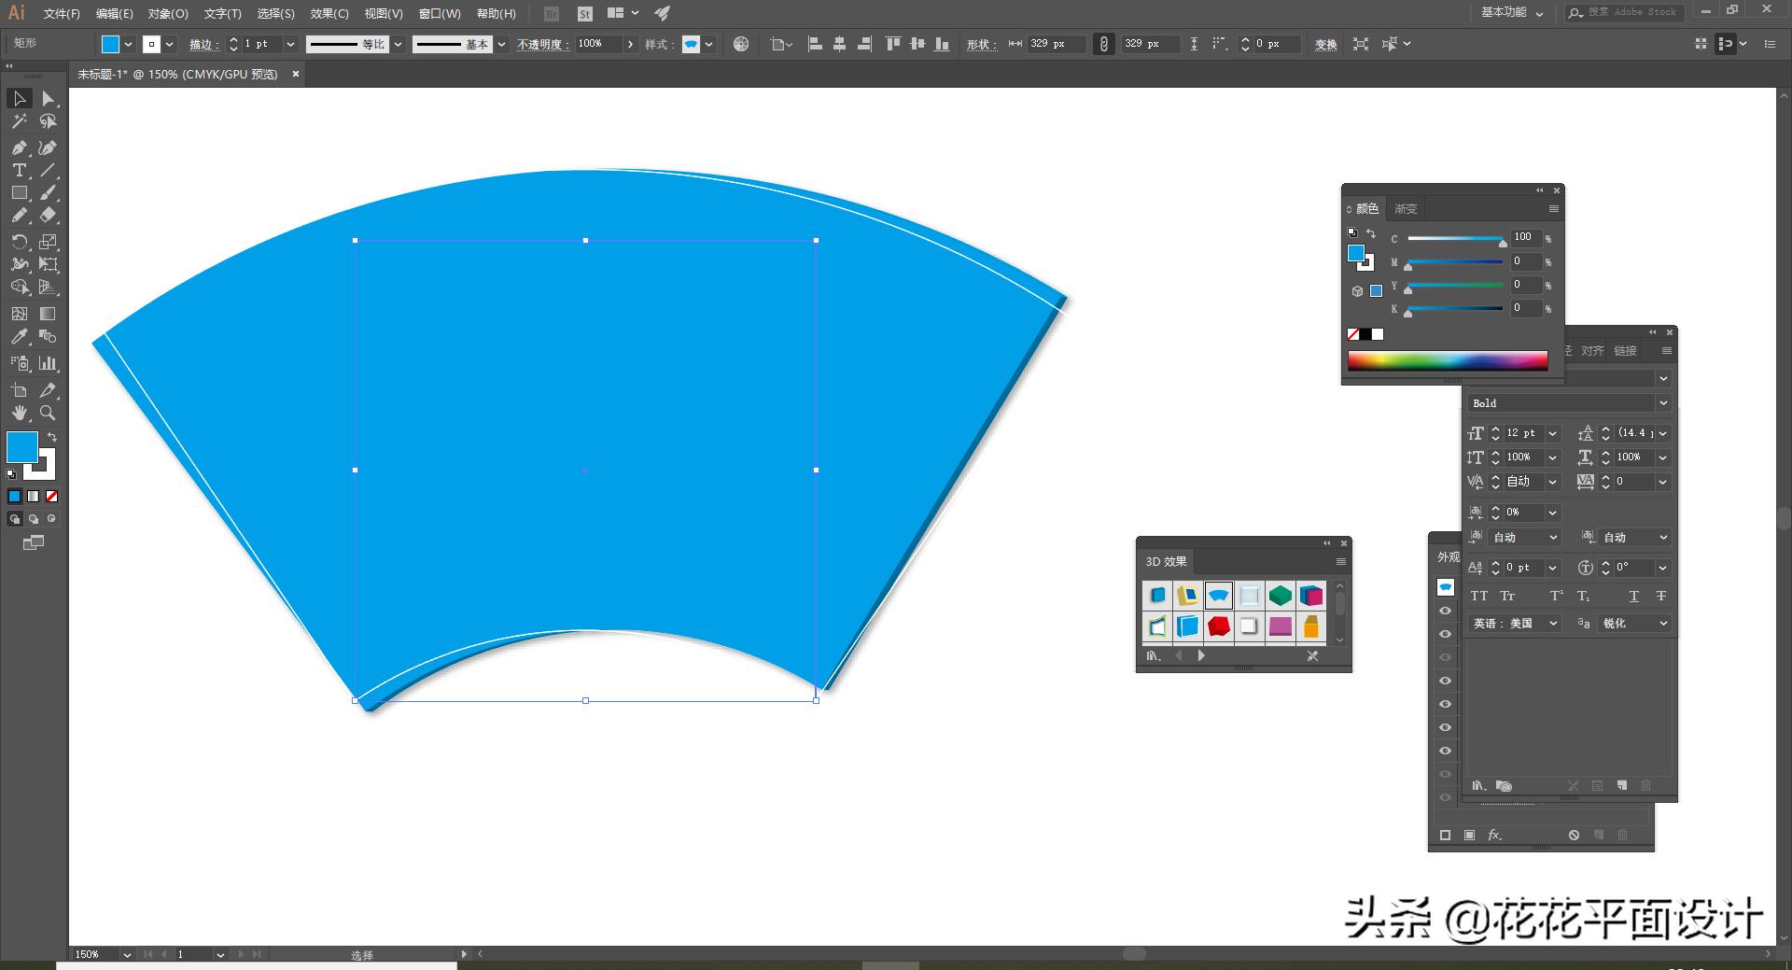Pick the Magic Wand tool
Screen dimensions: 1792x970
click(x=19, y=121)
